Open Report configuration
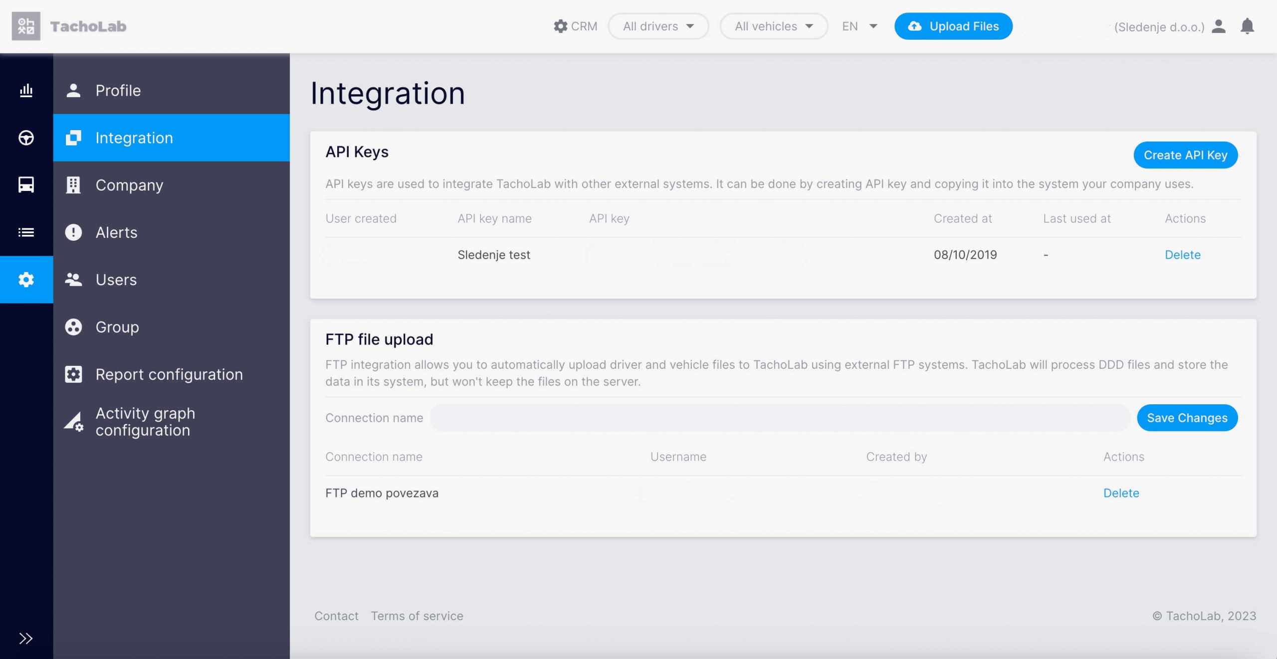 click(171, 374)
